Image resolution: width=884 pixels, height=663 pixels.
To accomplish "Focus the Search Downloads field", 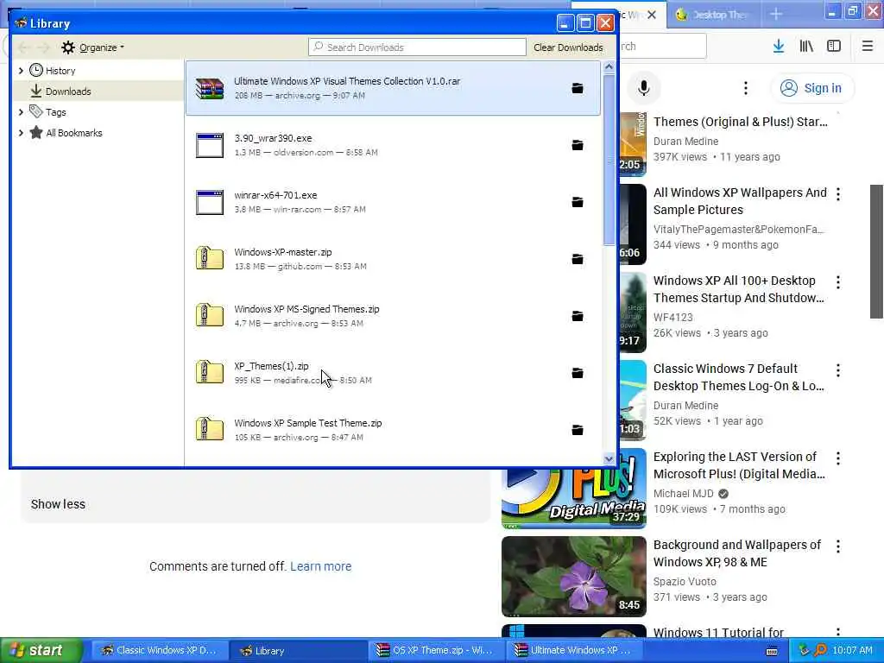I will point(417,47).
